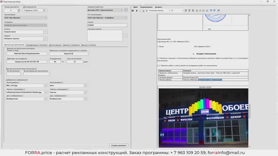Click the document number stepper arrows

click(x=19, y=10)
